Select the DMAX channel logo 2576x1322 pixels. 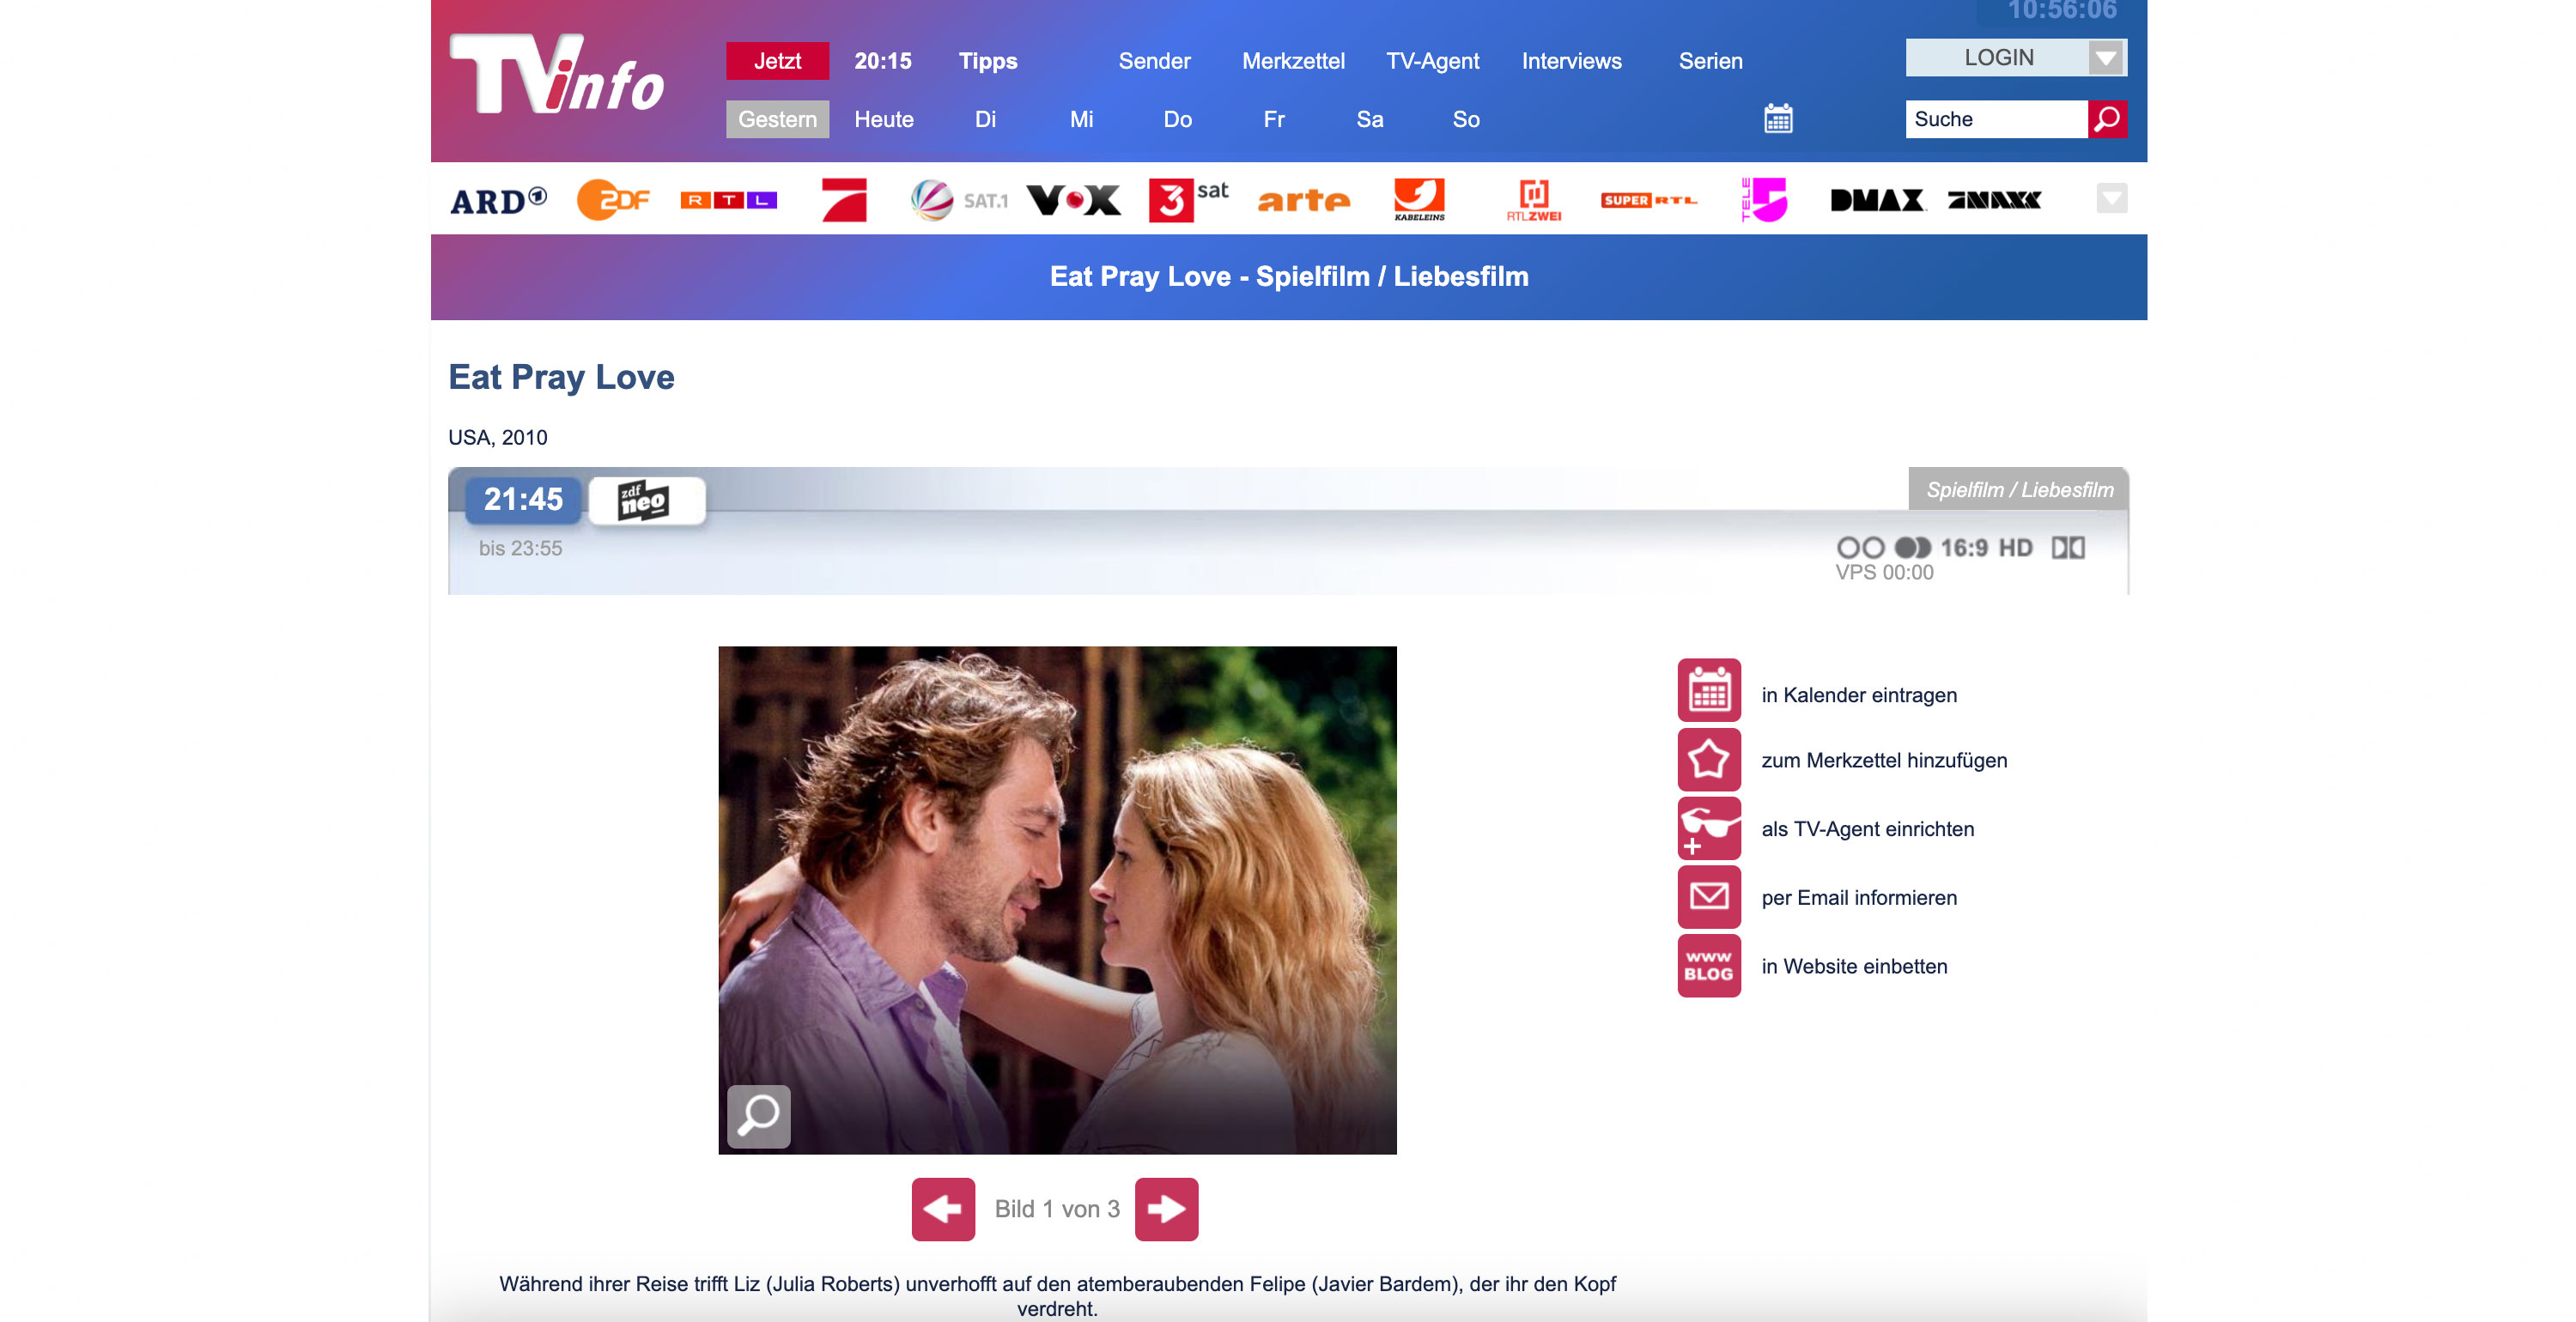coord(1878,200)
